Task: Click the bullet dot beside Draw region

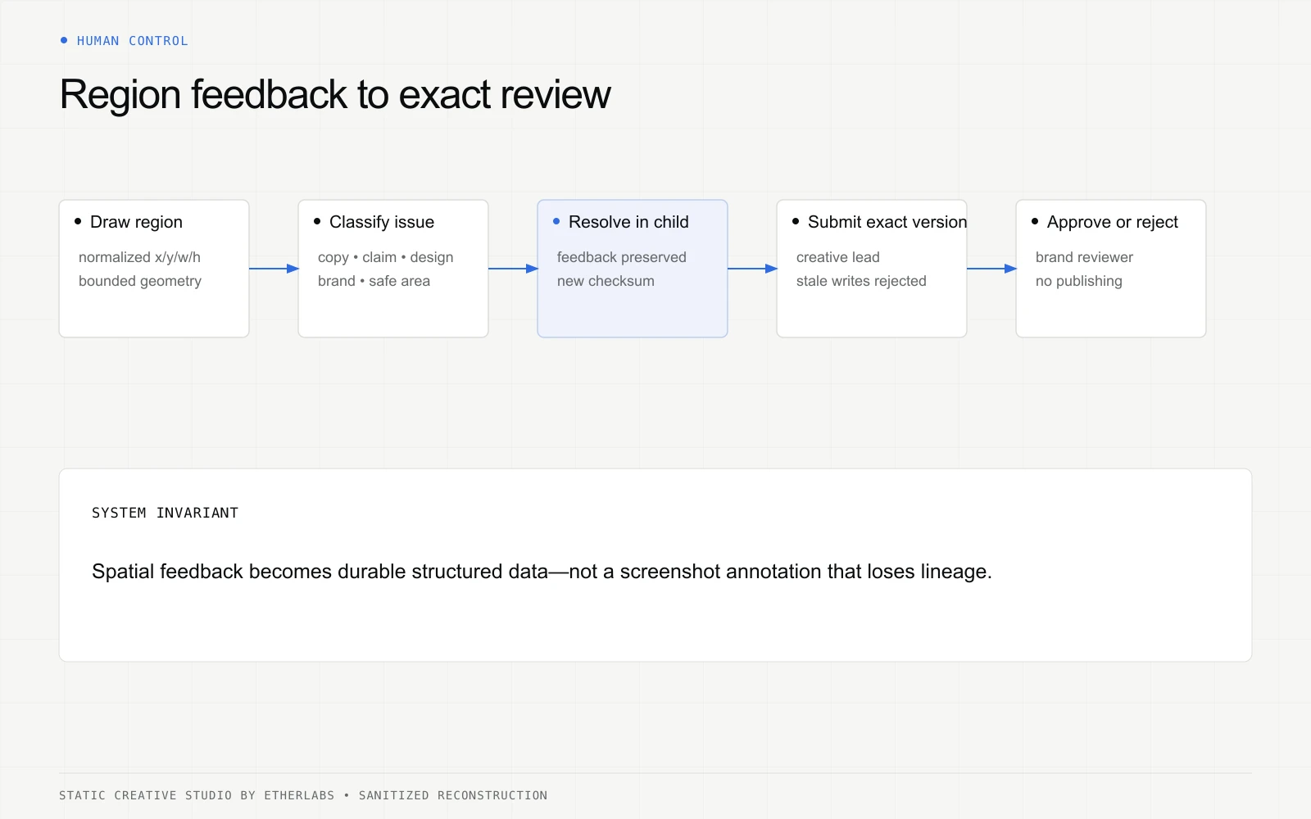Action: tap(78, 221)
